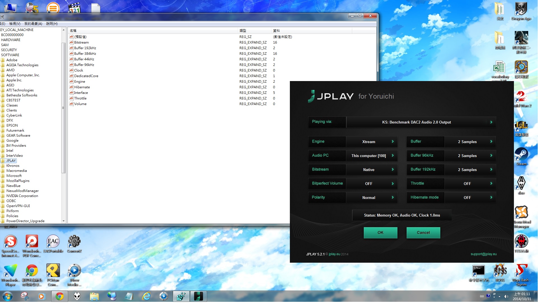Open JRiver Media desktop shortcut

click(x=74, y=275)
